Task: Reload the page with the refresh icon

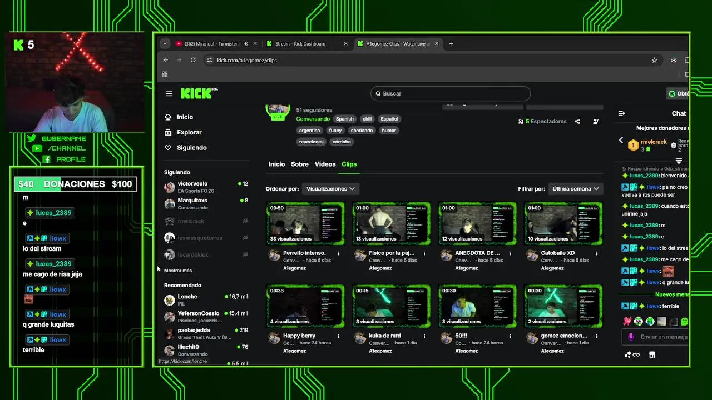Action: pyautogui.click(x=193, y=60)
